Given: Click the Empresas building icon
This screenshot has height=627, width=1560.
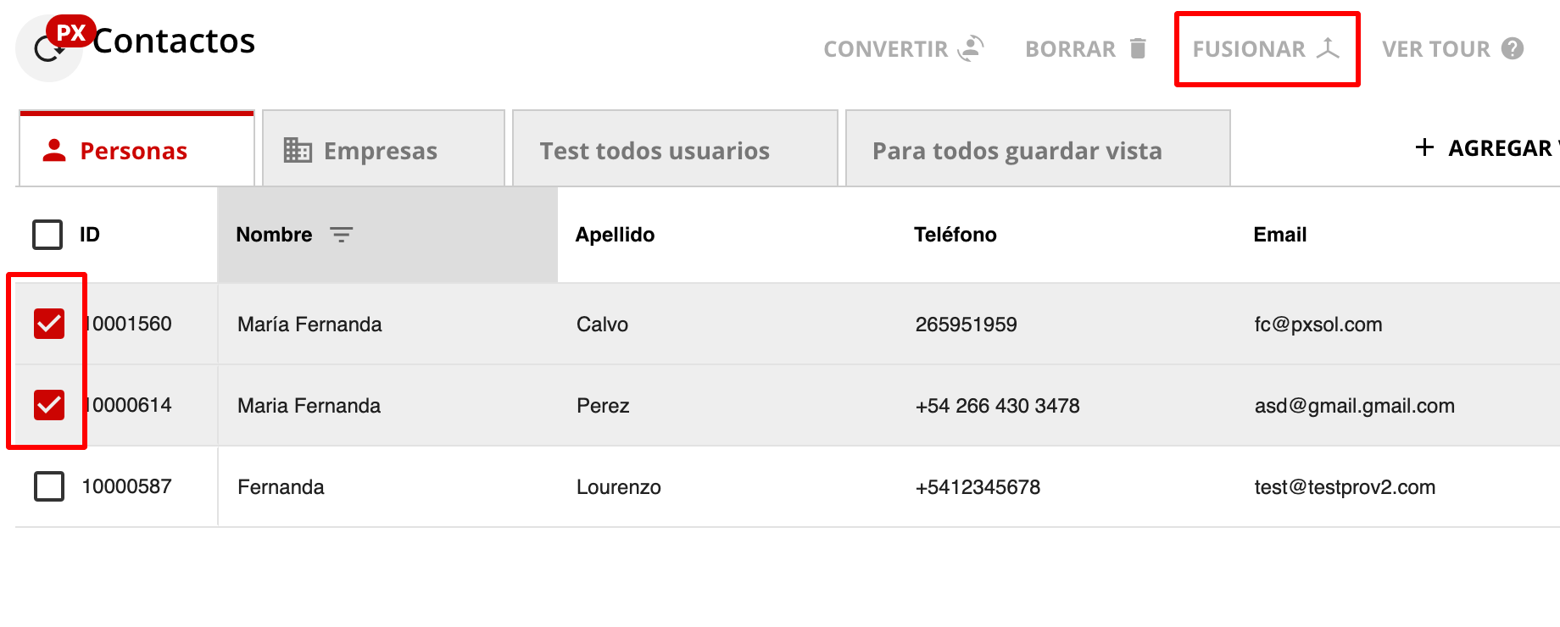Looking at the screenshot, I should [298, 150].
